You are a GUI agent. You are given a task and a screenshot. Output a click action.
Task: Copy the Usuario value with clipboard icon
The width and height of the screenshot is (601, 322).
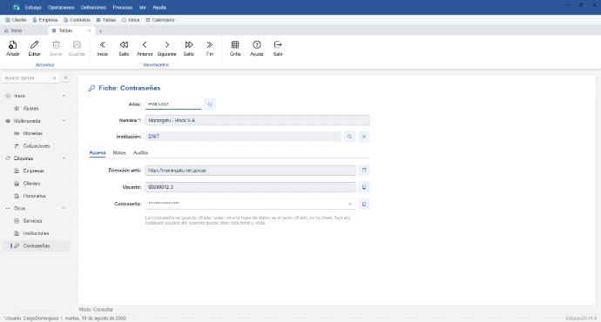pos(364,187)
